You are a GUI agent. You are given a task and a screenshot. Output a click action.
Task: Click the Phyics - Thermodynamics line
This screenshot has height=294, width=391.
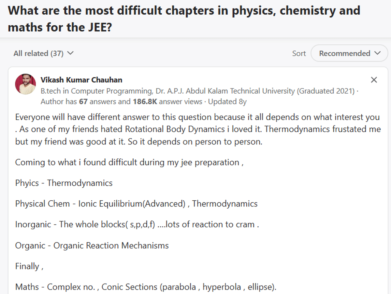click(x=64, y=183)
